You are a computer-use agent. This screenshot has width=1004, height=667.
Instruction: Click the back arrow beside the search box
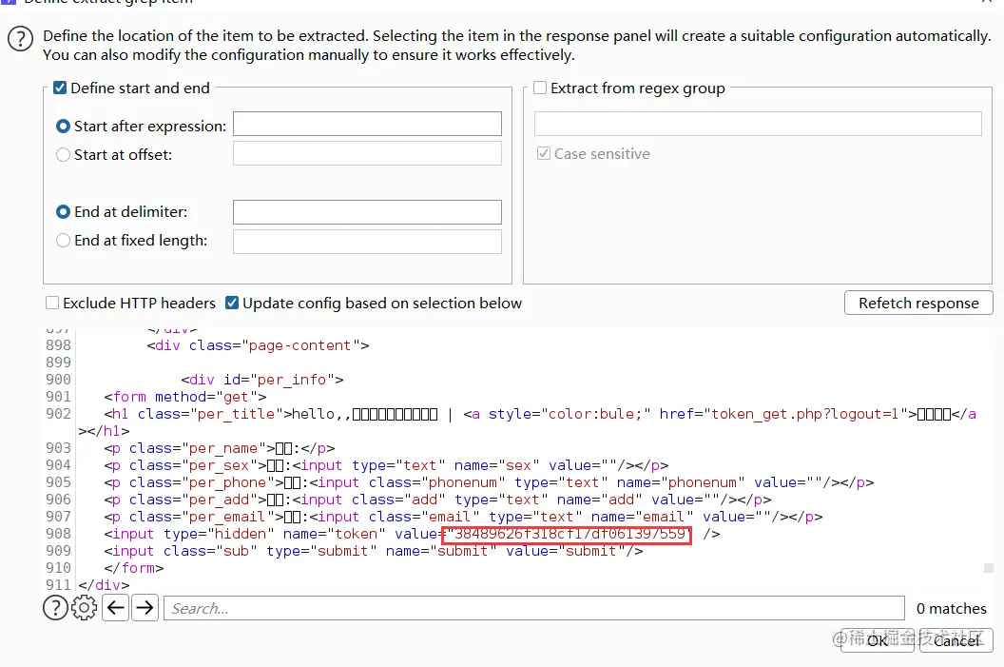pyautogui.click(x=116, y=608)
